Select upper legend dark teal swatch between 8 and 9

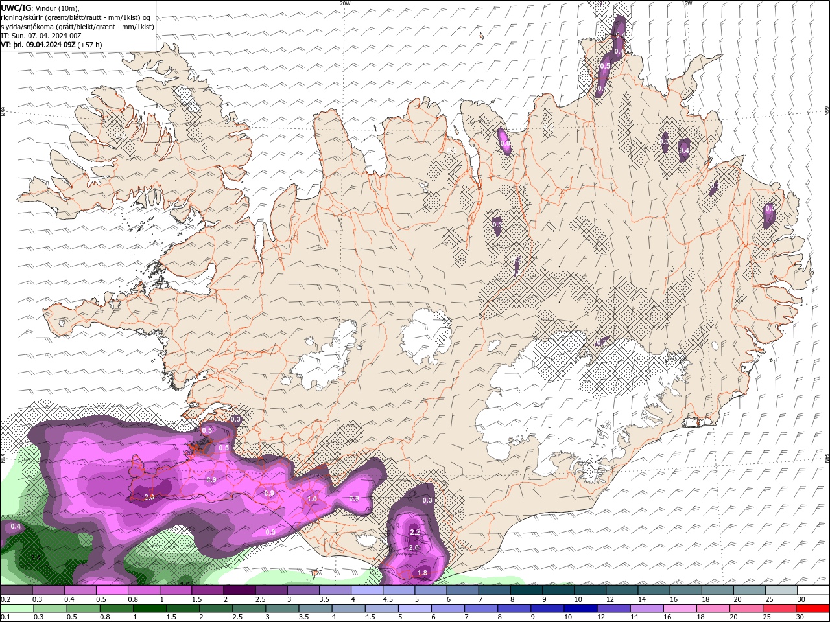coord(527,590)
